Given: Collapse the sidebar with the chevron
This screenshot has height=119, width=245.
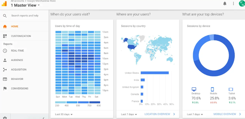Looking at the screenshot, I should [x=43, y=118].
